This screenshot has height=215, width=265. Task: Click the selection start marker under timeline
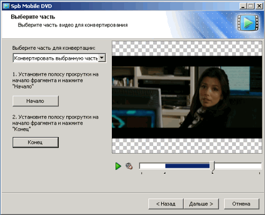[165, 173]
